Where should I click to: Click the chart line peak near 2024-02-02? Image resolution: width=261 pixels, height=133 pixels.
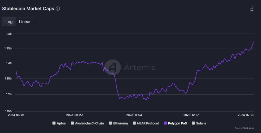pyautogui.click(x=253, y=42)
